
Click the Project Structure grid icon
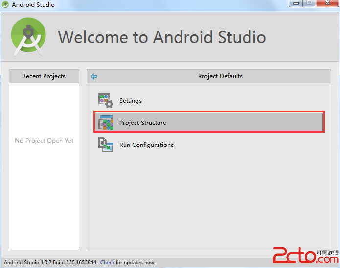(106, 122)
